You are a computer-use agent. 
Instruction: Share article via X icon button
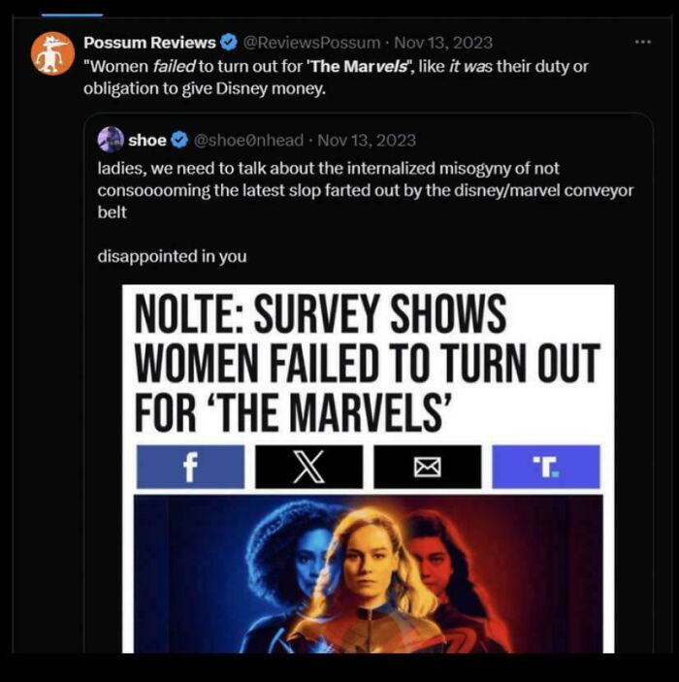click(x=308, y=468)
